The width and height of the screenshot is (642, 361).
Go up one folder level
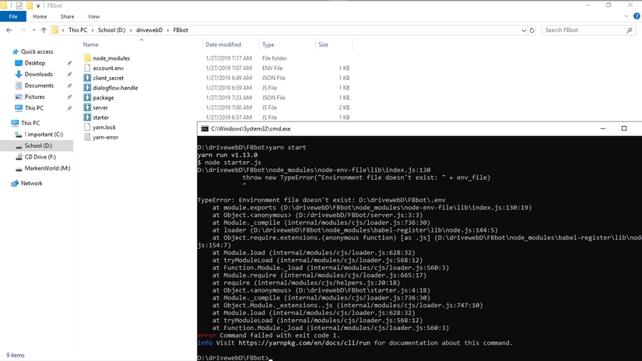tap(44, 30)
